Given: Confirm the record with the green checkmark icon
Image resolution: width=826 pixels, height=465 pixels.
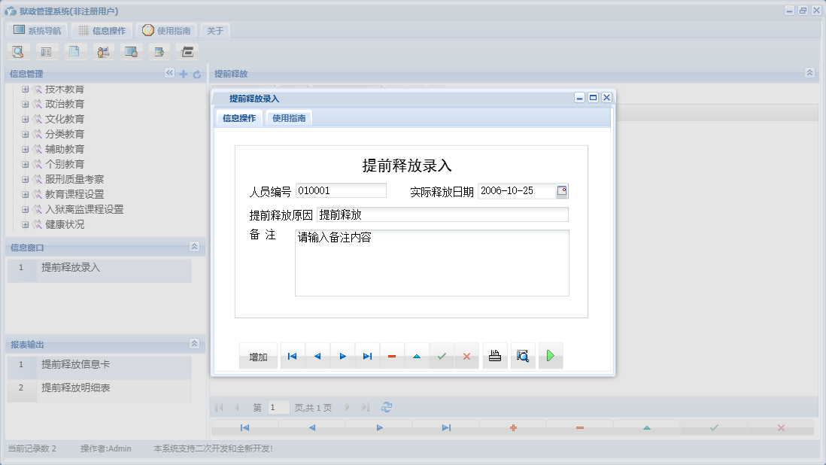Looking at the screenshot, I should [x=442, y=355].
